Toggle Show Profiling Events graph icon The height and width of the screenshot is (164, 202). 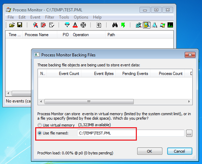pos(170,25)
